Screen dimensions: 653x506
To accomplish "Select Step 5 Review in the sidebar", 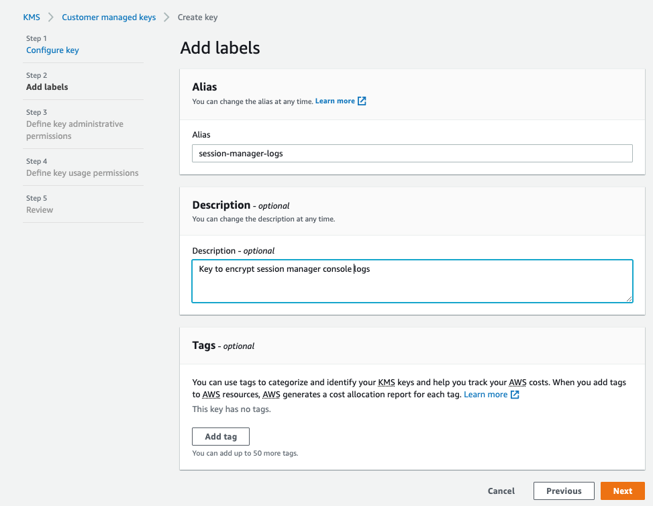I will pyautogui.click(x=39, y=209).
